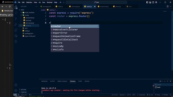
Task: Open the Go menu
Action: tap(40, 2)
